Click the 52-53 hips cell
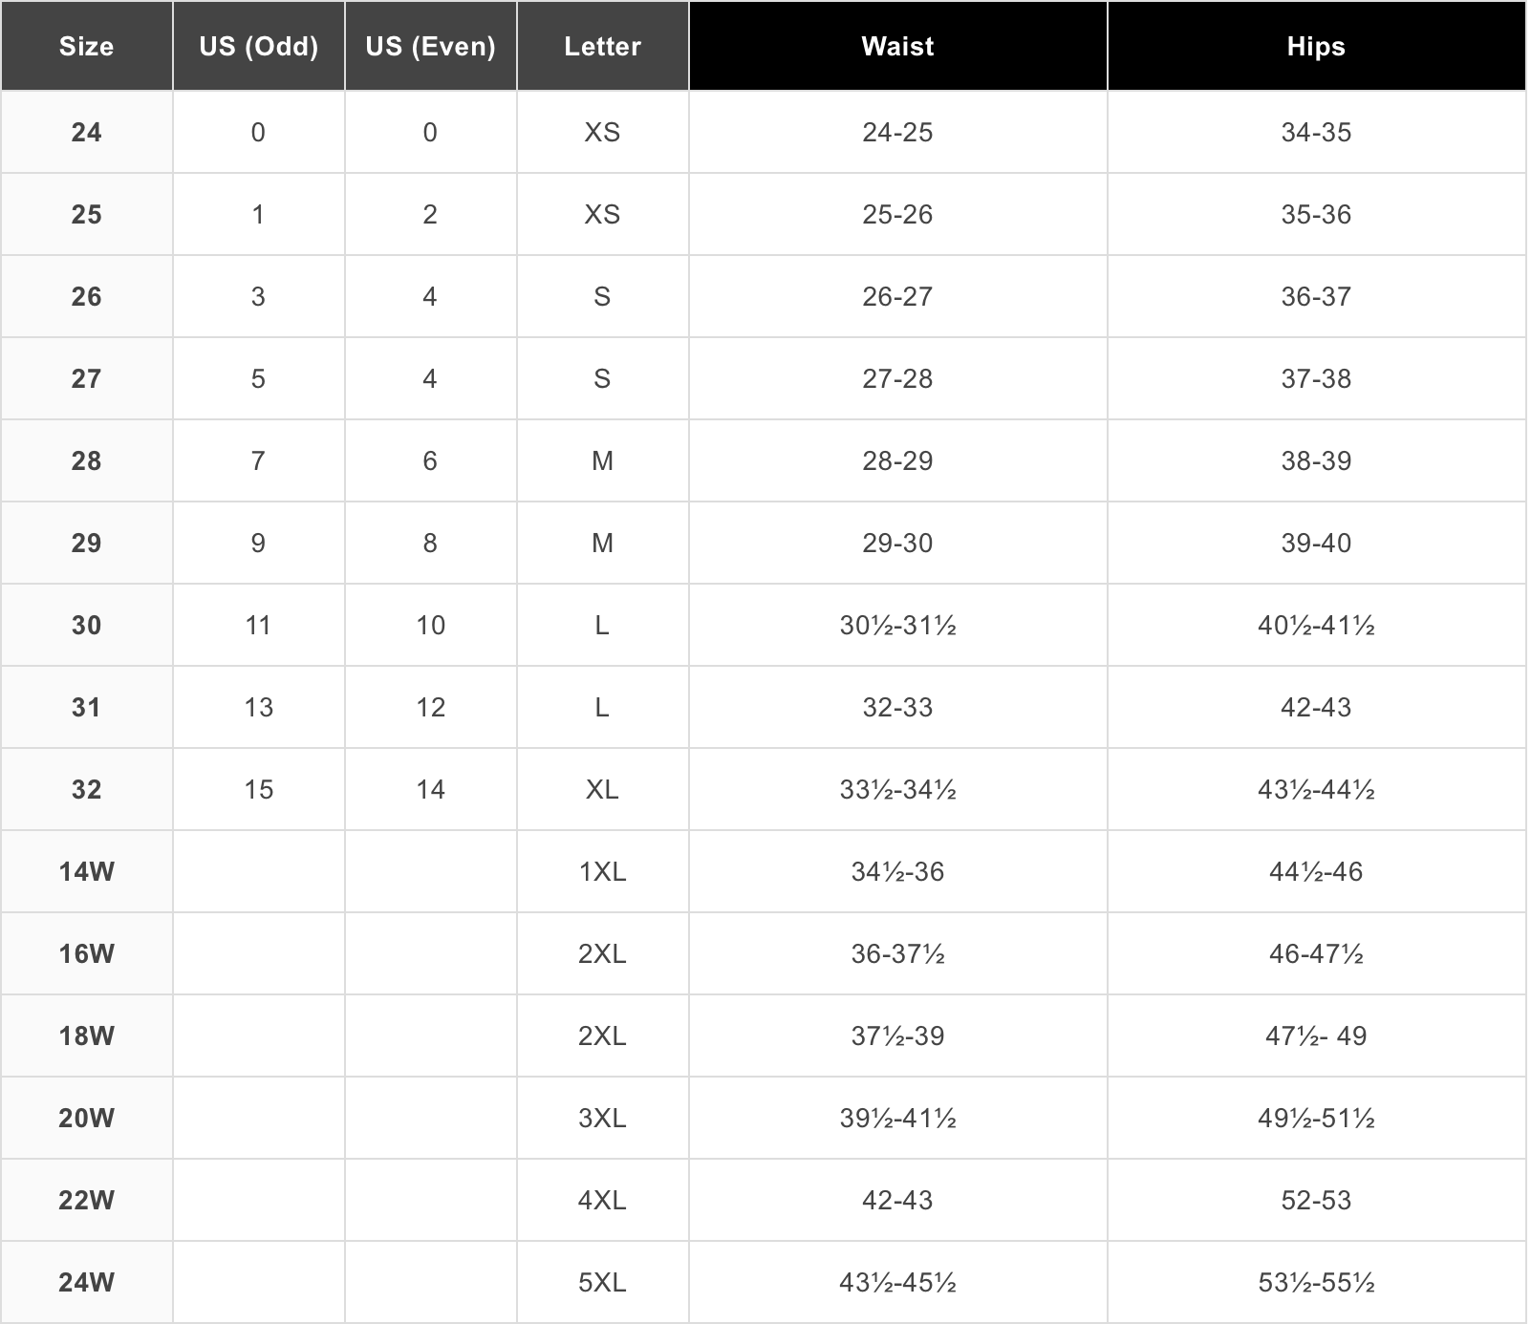 tap(1317, 1200)
